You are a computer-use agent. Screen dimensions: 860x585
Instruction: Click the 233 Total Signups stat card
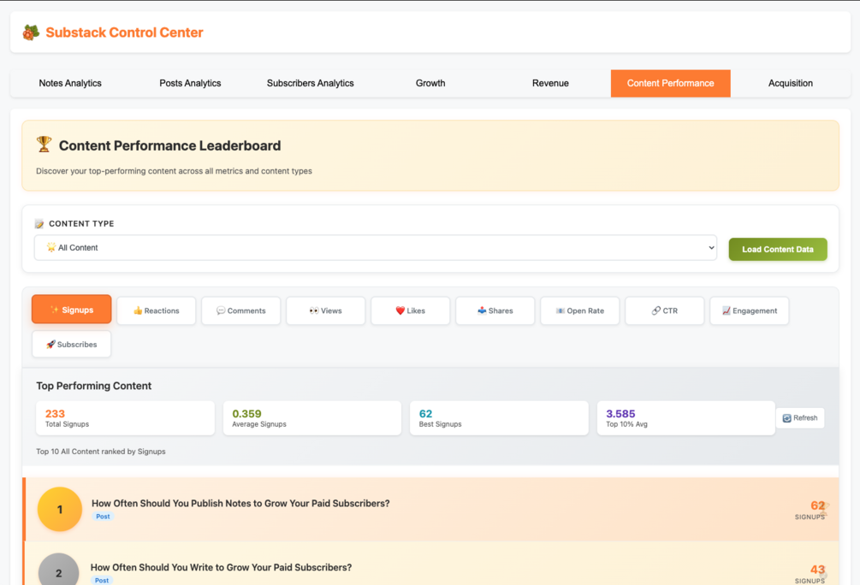point(125,418)
